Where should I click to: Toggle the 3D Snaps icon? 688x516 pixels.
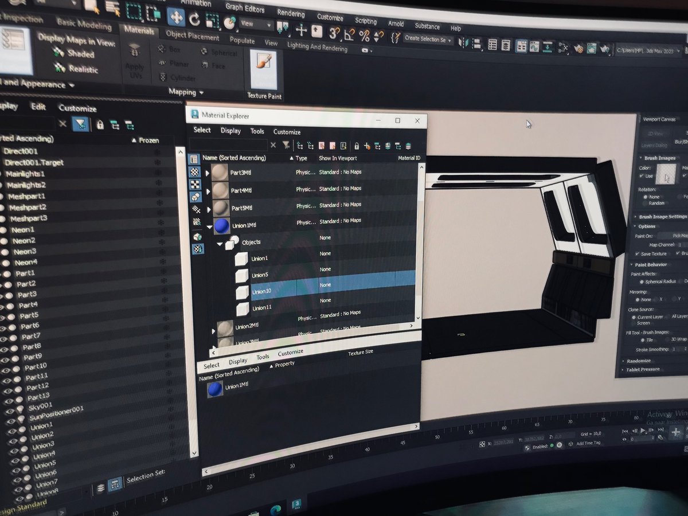pyautogui.click(x=335, y=33)
